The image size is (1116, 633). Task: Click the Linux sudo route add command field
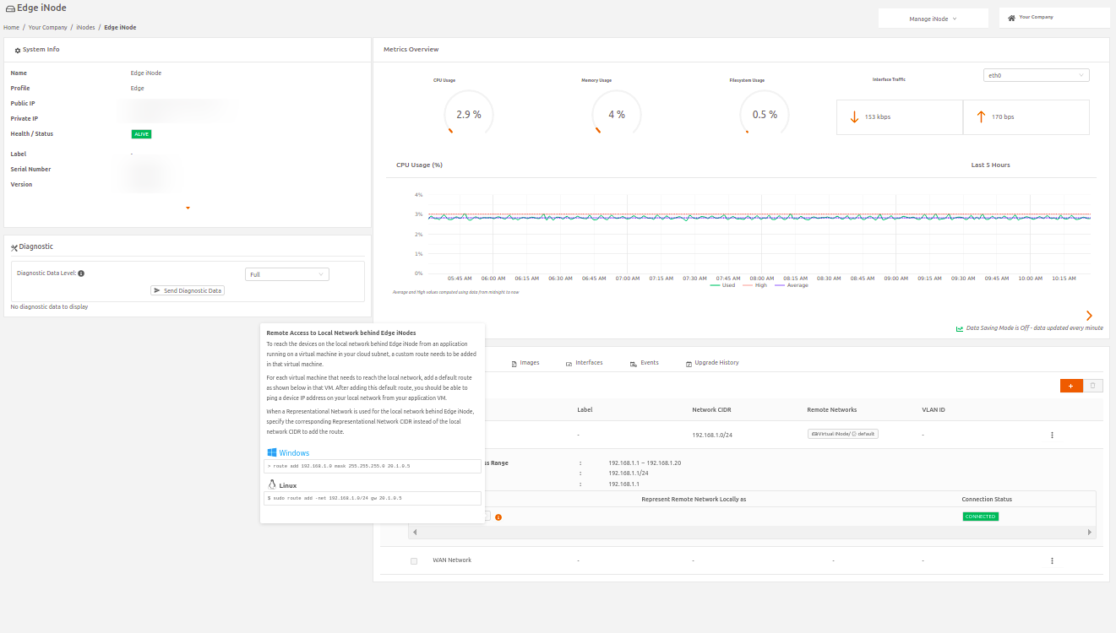(373, 498)
